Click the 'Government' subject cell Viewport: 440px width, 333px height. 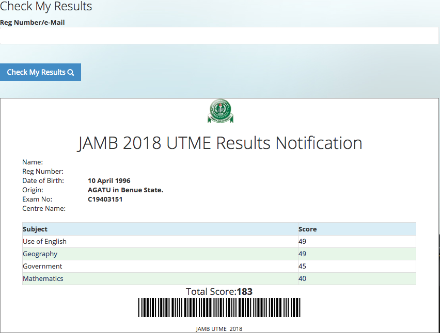pos(160,266)
